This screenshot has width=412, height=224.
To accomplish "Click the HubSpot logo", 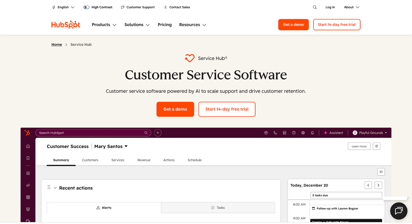I will tap(66, 25).
